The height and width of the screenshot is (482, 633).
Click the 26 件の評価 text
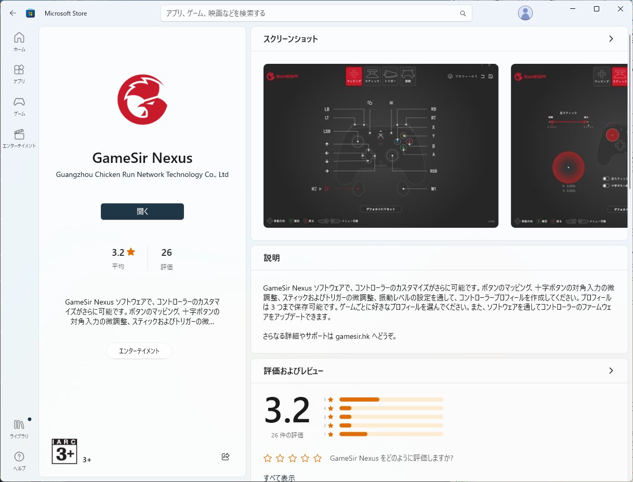[x=287, y=435]
